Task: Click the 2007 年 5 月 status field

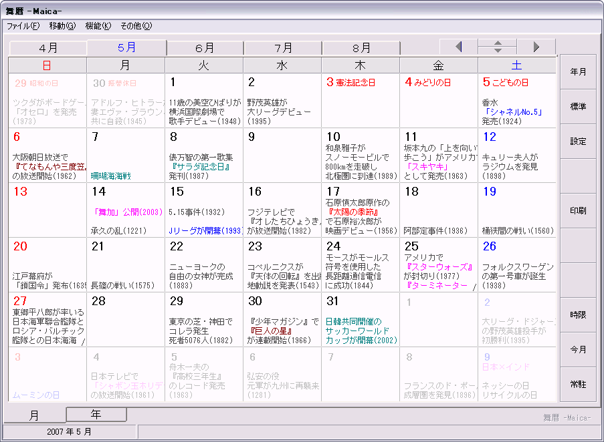Action: pyautogui.click(x=70, y=431)
